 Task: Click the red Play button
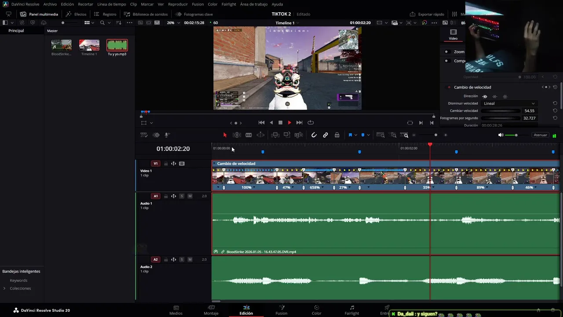(289, 123)
